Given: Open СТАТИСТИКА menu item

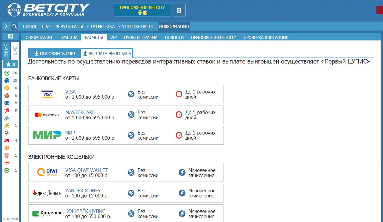Looking at the screenshot, I should (x=101, y=26).
